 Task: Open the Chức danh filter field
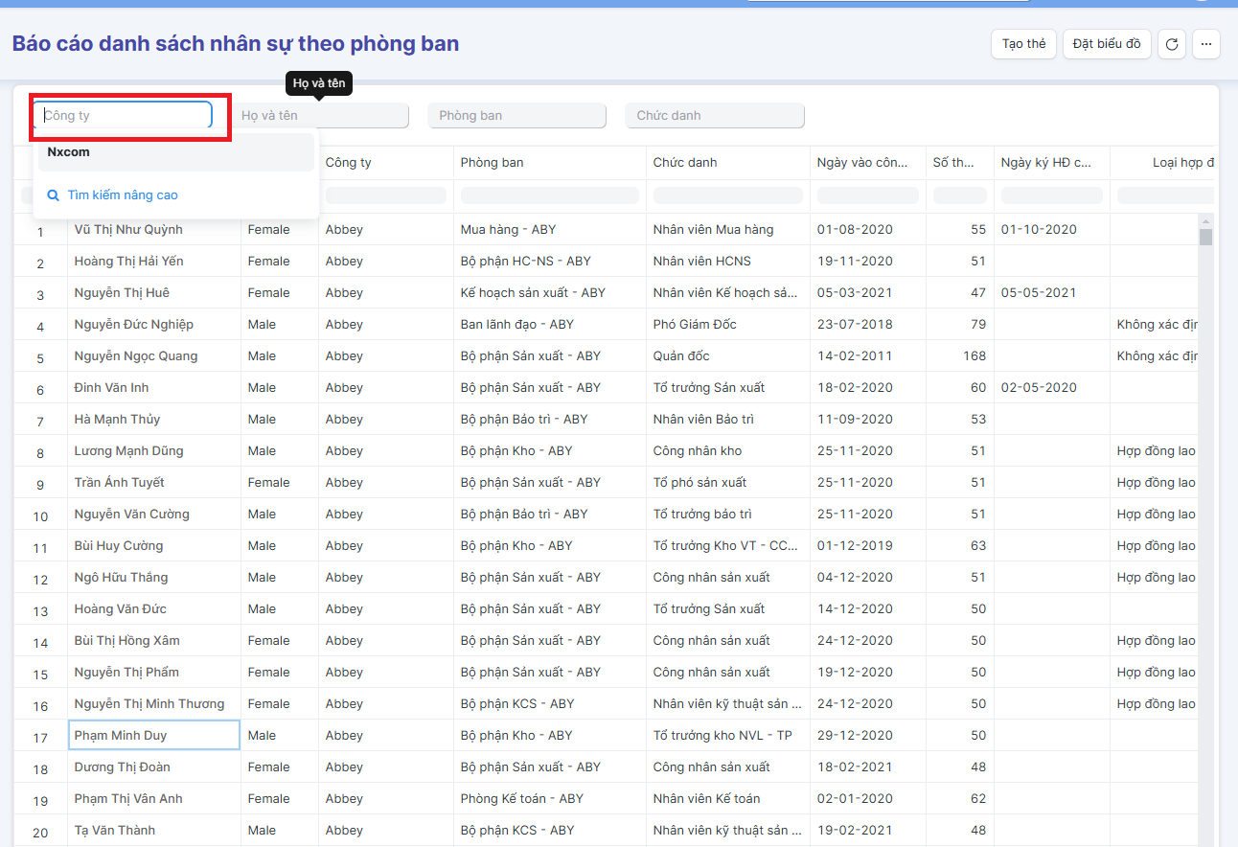(714, 116)
